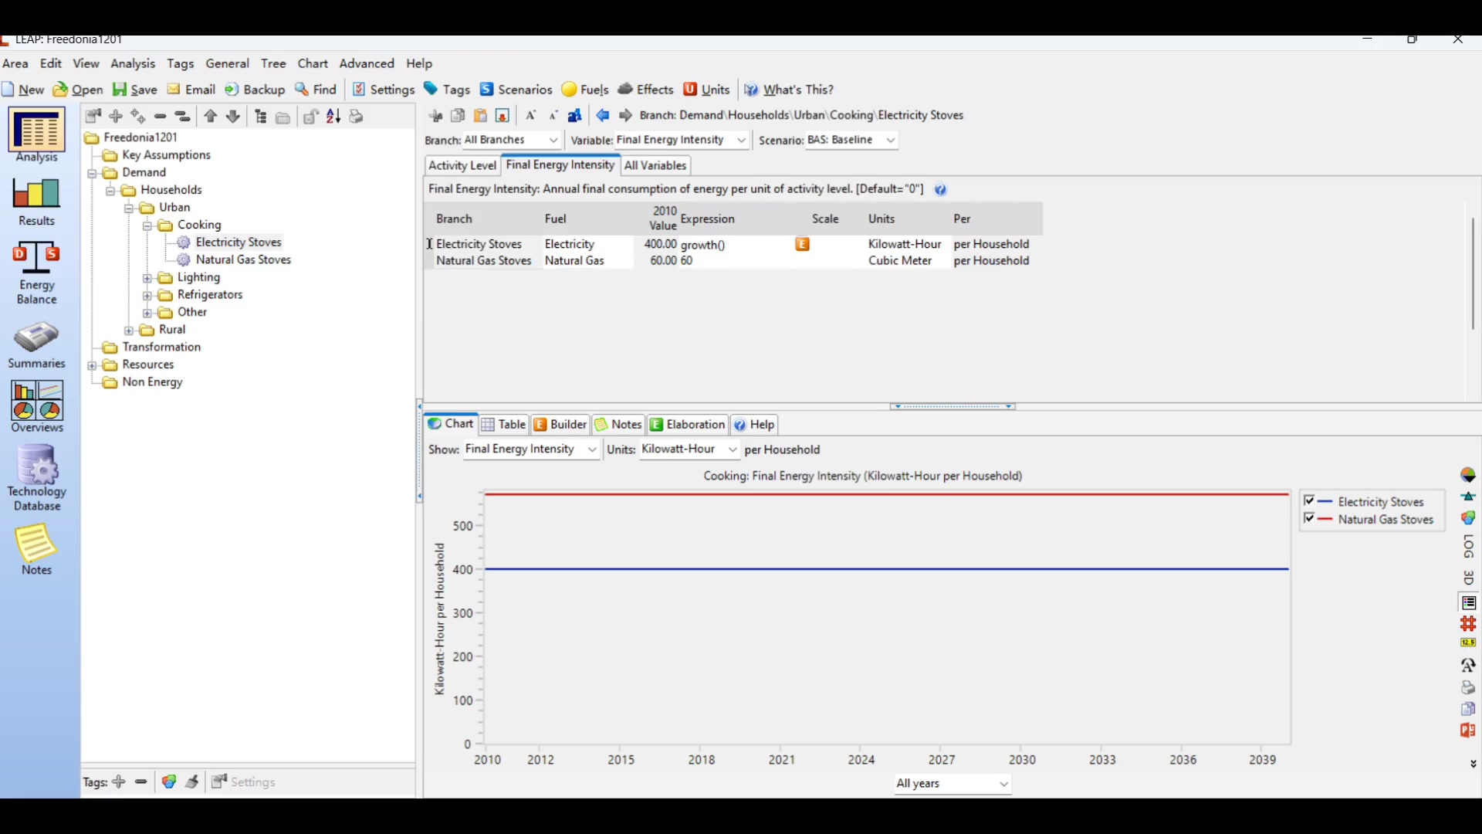Screen dimensions: 1482x834
Task: Open the Analysis view in sidebar
Action: coord(36,136)
